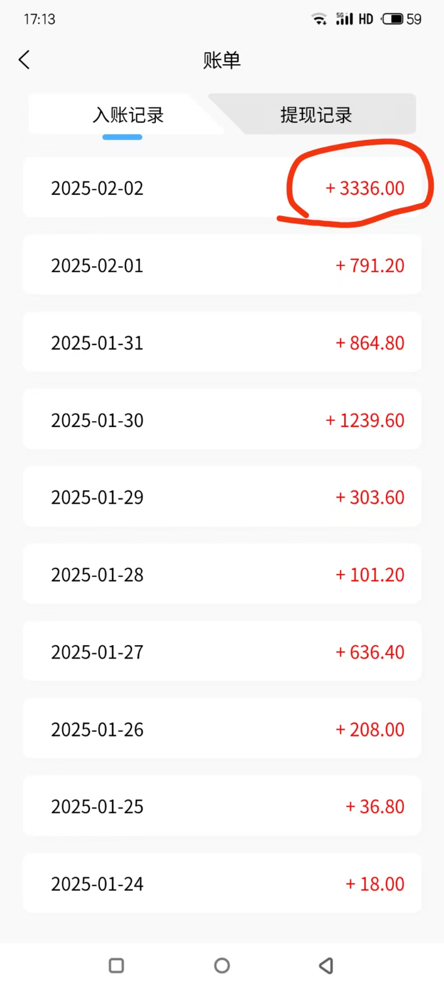Viewport: 444px width, 988px height.
Task: Tap the Android home circle button
Action: coord(222,965)
